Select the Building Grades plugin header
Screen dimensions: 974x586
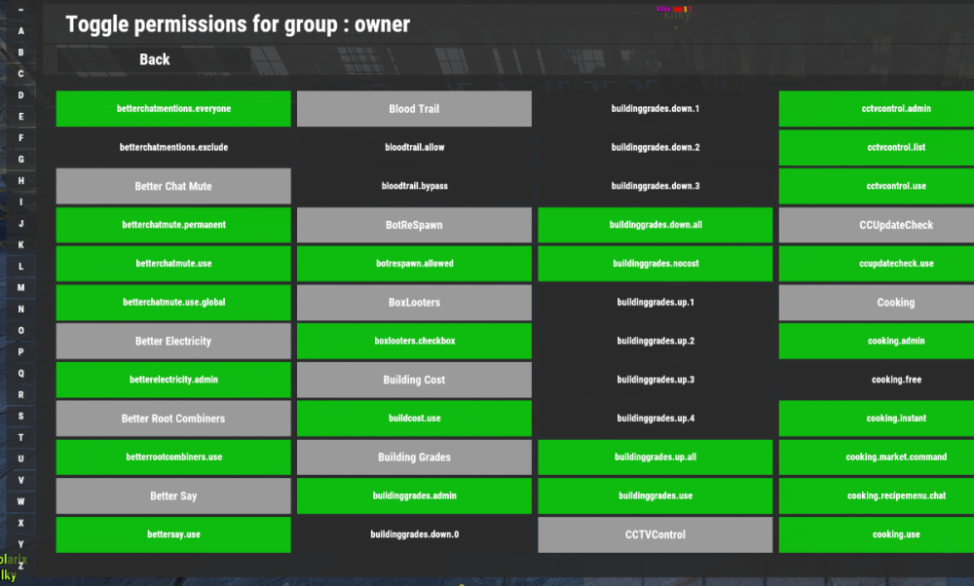[x=414, y=458]
